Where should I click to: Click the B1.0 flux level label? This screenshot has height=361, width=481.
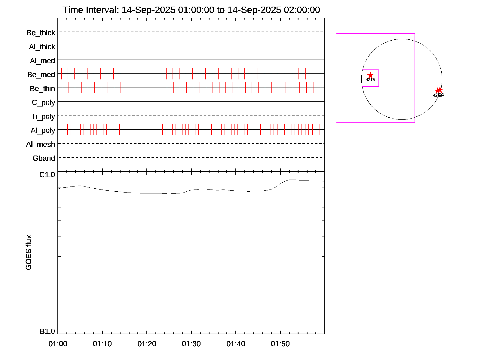click(x=47, y=332)
